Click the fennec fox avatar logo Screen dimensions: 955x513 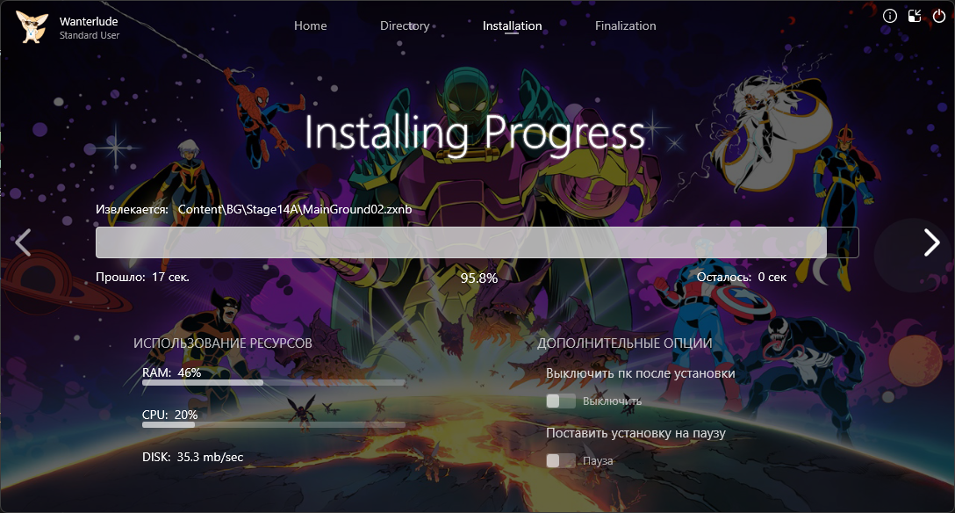coord(33,27)
